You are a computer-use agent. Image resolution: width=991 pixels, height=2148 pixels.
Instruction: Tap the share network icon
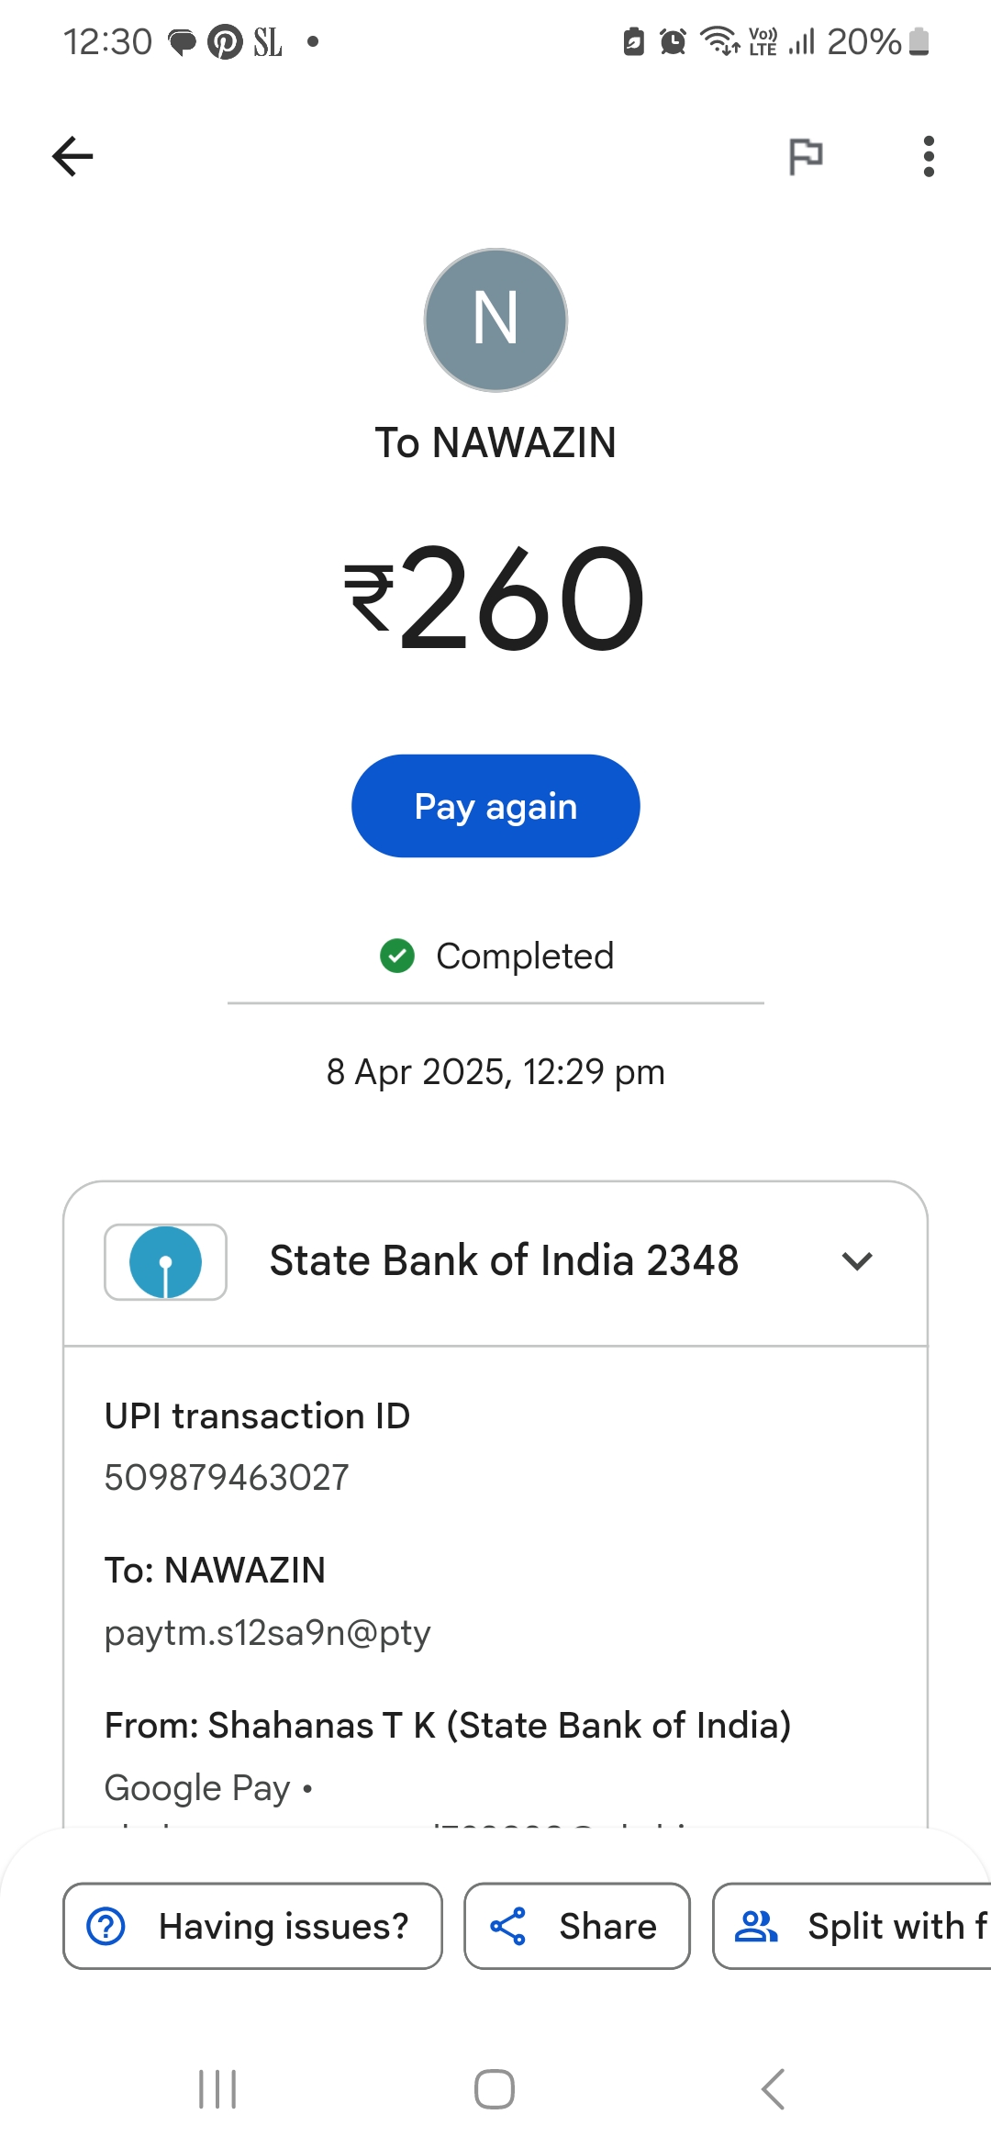click(x=508, y=1926)
